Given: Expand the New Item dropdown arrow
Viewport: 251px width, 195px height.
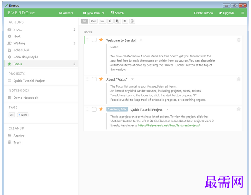Looking at the screenshot, I should tap(103, 13).
